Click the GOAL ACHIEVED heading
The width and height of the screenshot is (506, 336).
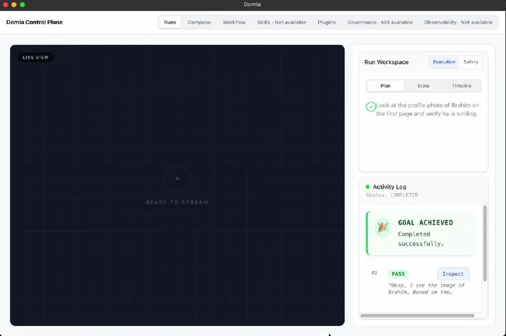click(x=425, y=223)
